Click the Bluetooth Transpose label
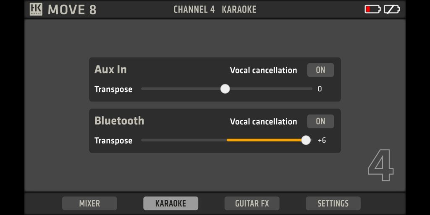The image size is (430, 215). (x=113, y=141)
